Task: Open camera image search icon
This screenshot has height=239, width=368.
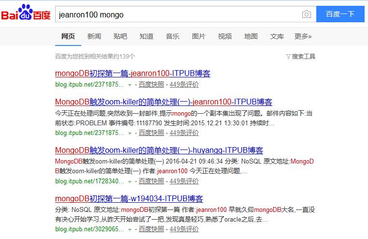Action: point(307,15)
